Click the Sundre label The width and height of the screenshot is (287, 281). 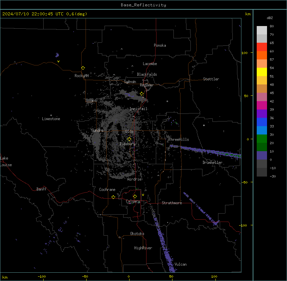pos(97,130)
